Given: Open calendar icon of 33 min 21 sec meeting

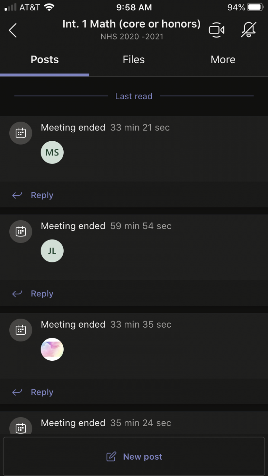Looking at the screenshot, I should tap(21, 133).
